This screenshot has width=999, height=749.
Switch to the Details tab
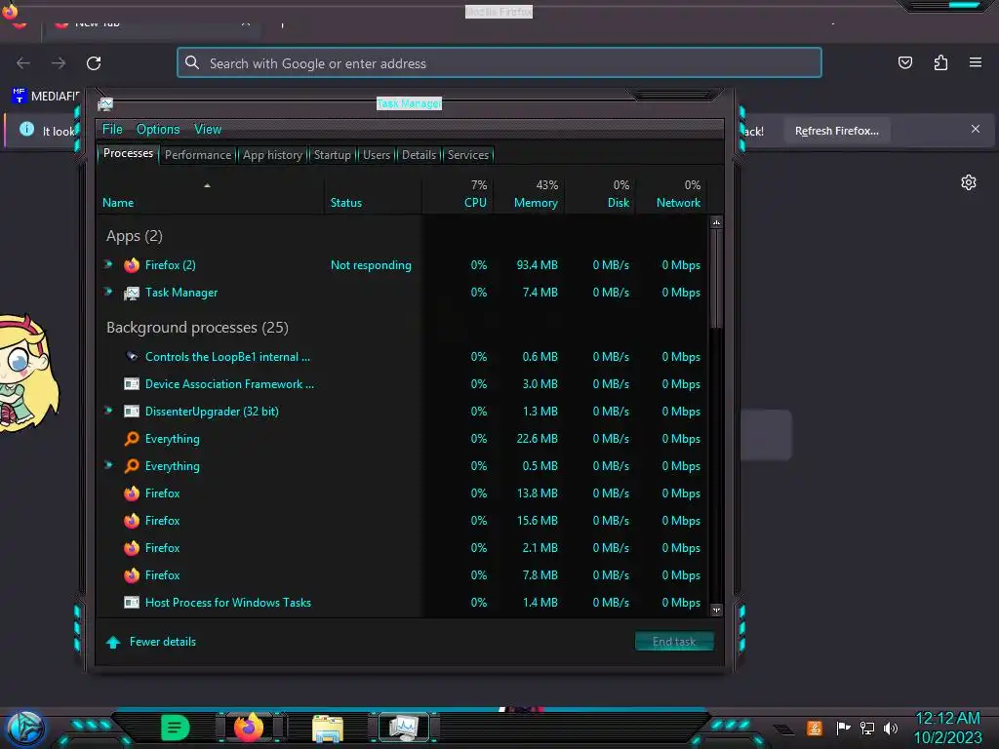click(419, 155)
